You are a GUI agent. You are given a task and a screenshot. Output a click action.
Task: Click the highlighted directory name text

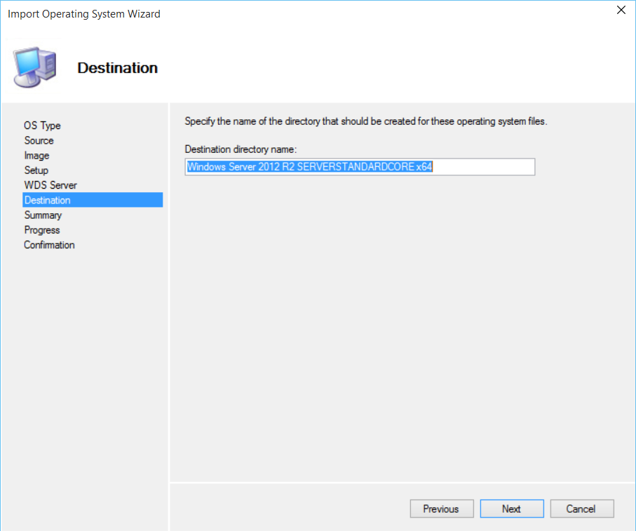(x=309, y=167)
